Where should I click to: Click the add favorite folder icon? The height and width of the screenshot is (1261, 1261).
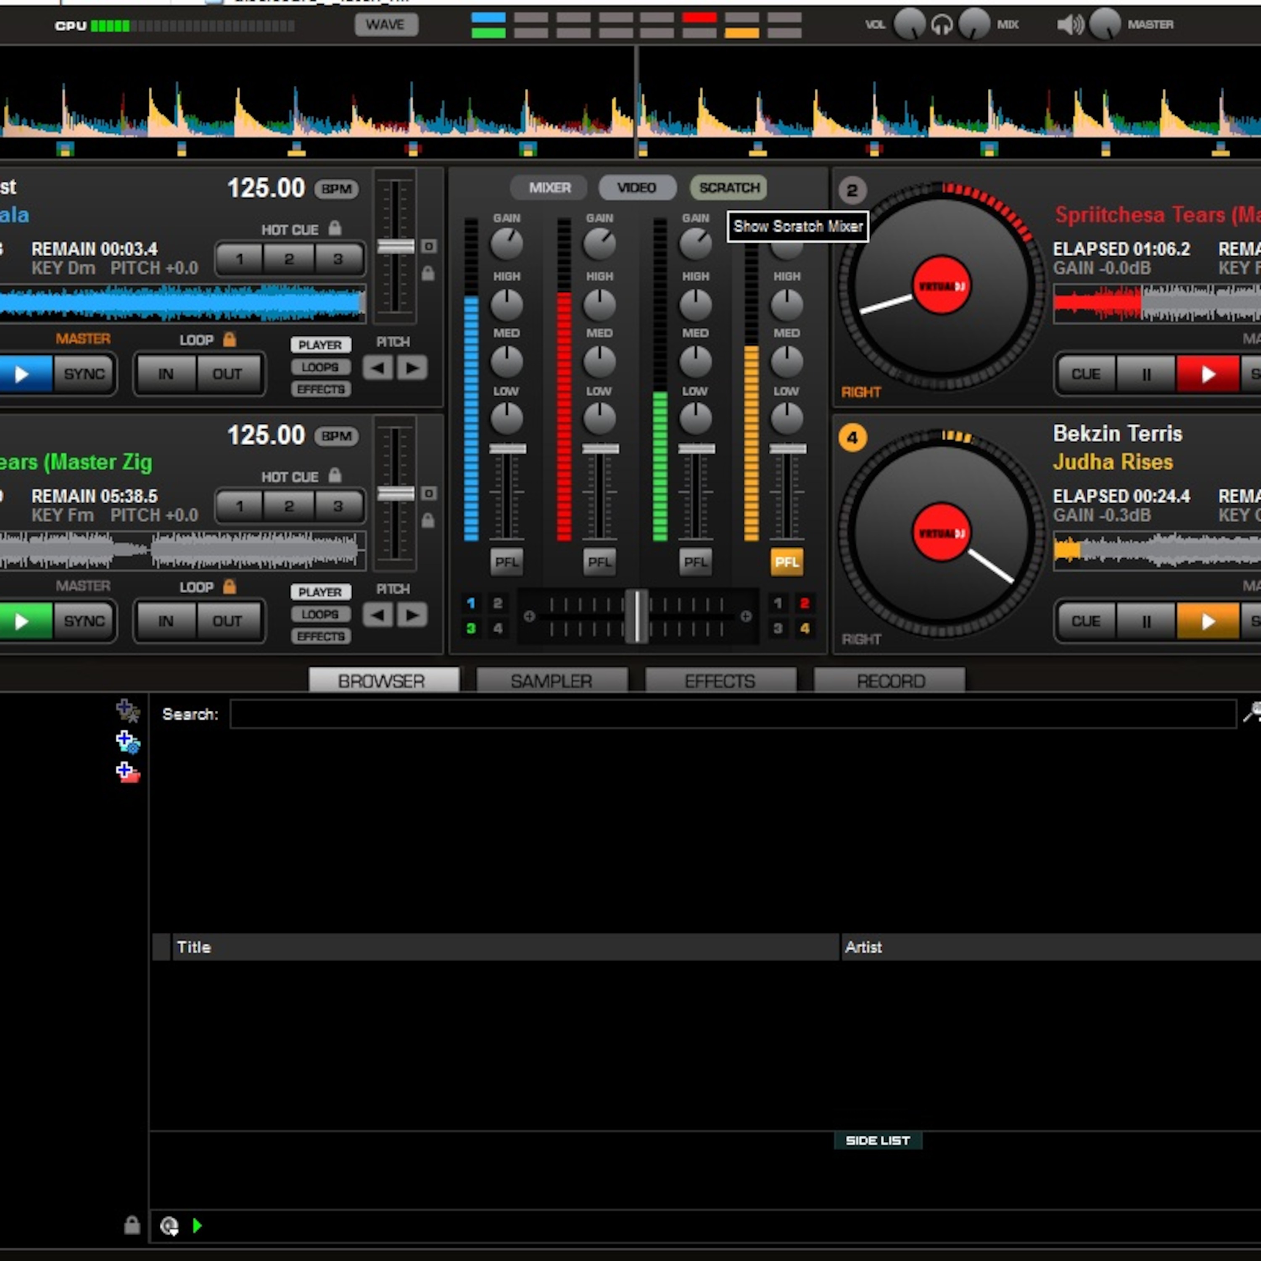(127, 711)
